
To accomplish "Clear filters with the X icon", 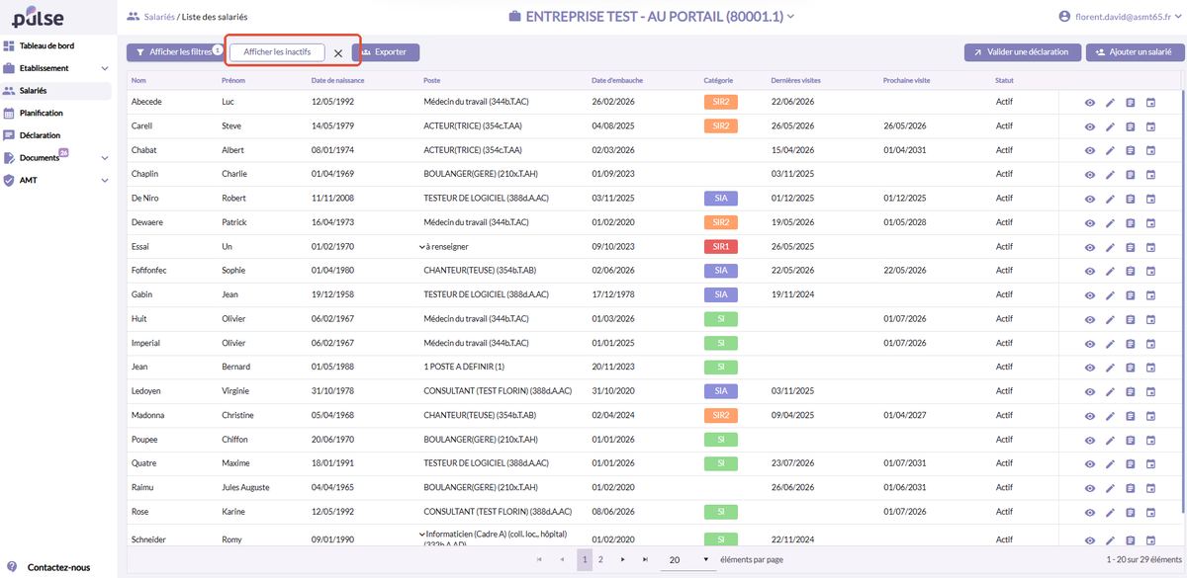I will click(x=338, y=53).
